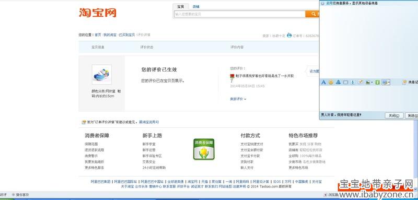
Task: Open 保障范围 footer link
Action: point(91,144)
